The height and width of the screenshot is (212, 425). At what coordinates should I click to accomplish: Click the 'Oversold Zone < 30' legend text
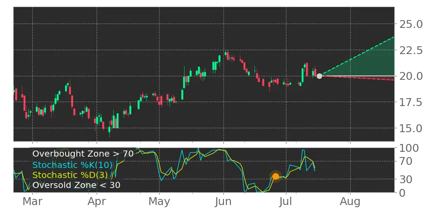pyautogui.click(x=77, y=185)
